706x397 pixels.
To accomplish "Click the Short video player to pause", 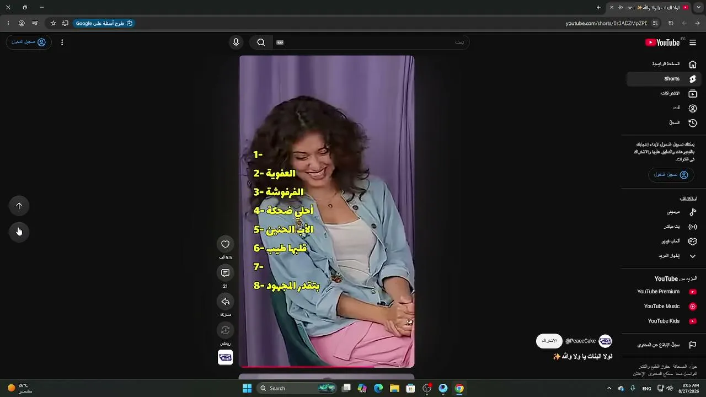I will (327, 211).
